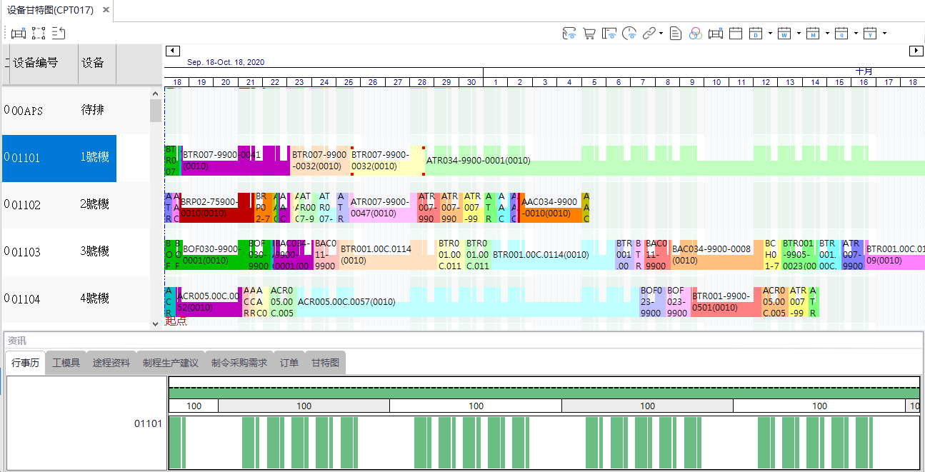Click the clock with eye icon
Image resolution: width=925 pixels, height=472 pixels.
coord(629,34)
